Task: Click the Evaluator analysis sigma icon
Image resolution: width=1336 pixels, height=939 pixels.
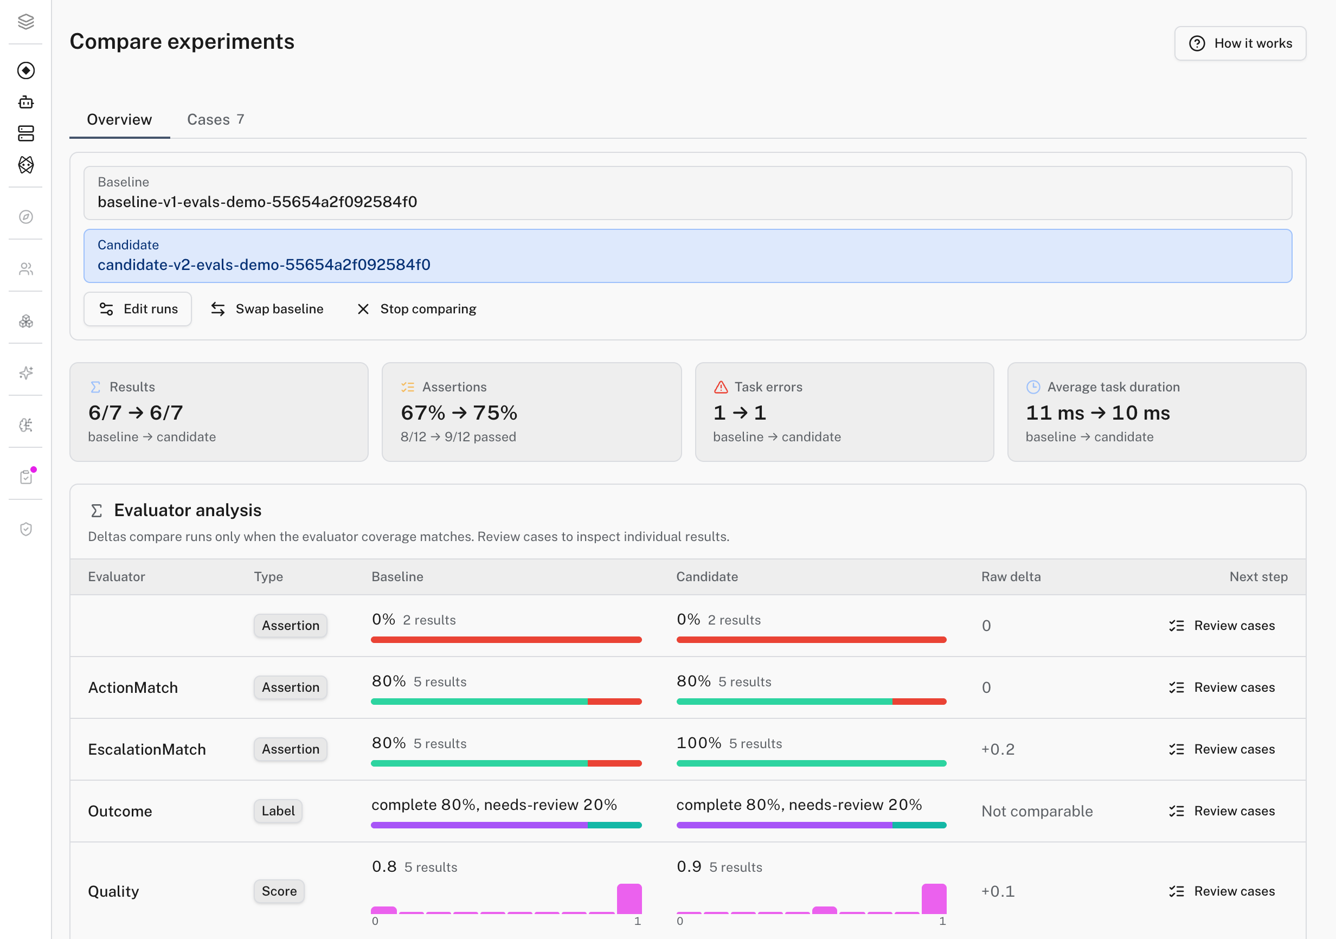Action: [97, 511]
